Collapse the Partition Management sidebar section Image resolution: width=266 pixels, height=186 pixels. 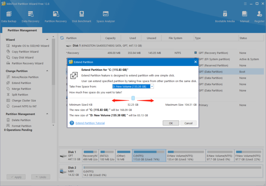(47, 114)
